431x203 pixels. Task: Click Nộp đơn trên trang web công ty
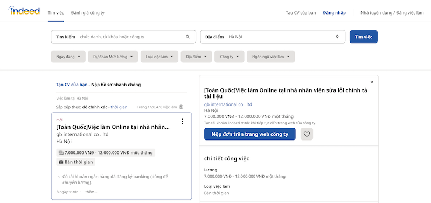[x=250, y=134]
